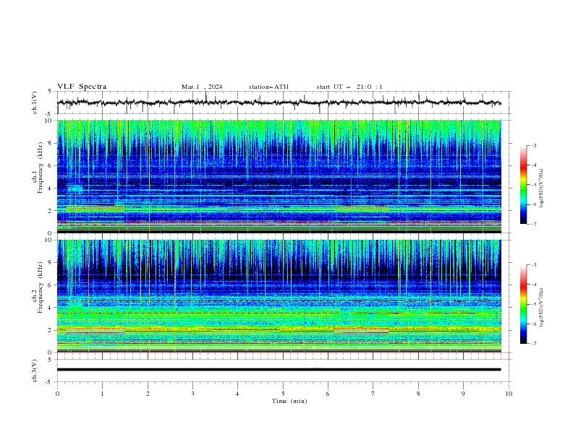Image resolution: width=573 pixels, height=442 pixels.
Task: Click the upper color bar beside ch.1
Action: pyautogui.click(x=524, y=185)
